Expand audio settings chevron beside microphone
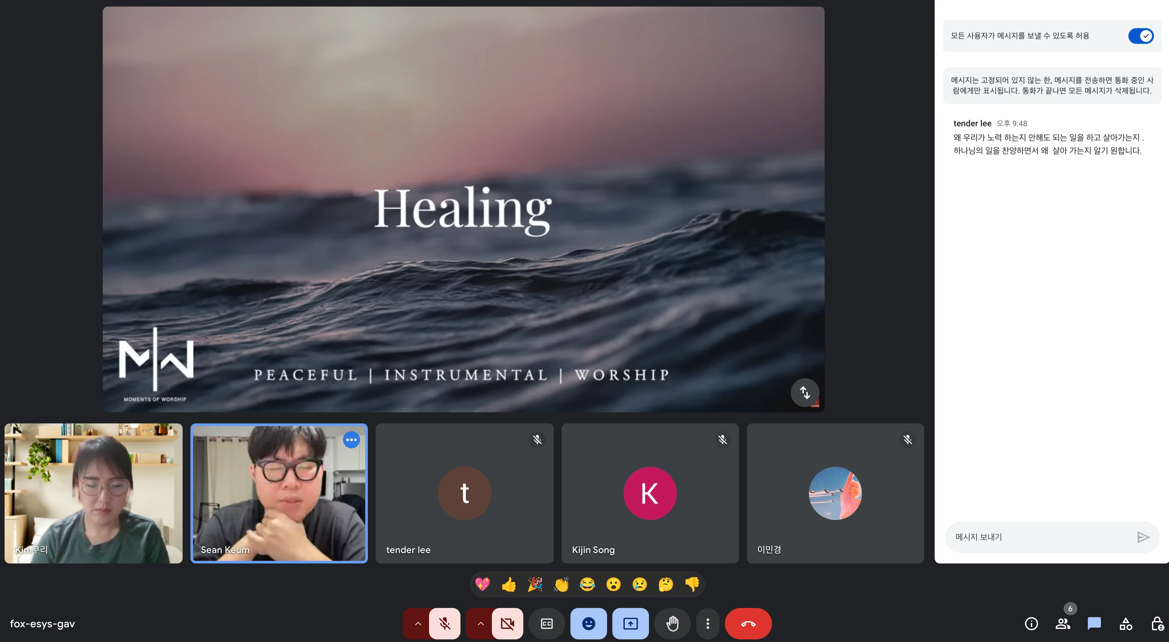The image size is (1169, 642). (x=418, y=623)
